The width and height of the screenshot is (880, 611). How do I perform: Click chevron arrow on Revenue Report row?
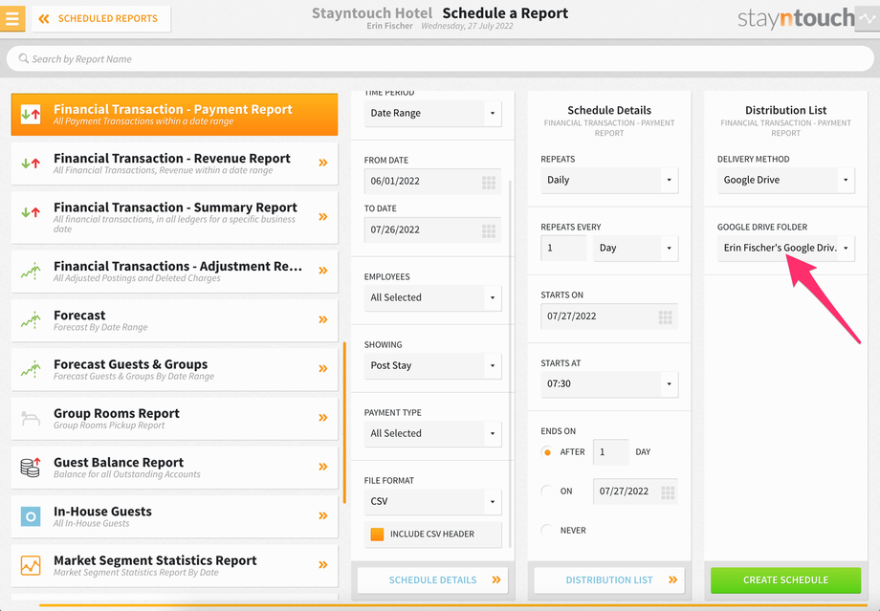tap(322, 163)
